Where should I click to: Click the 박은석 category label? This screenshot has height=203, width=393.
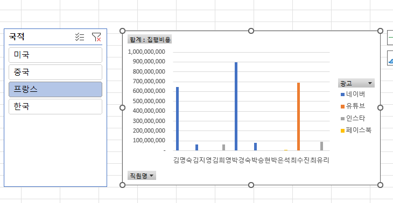point(280,160)
